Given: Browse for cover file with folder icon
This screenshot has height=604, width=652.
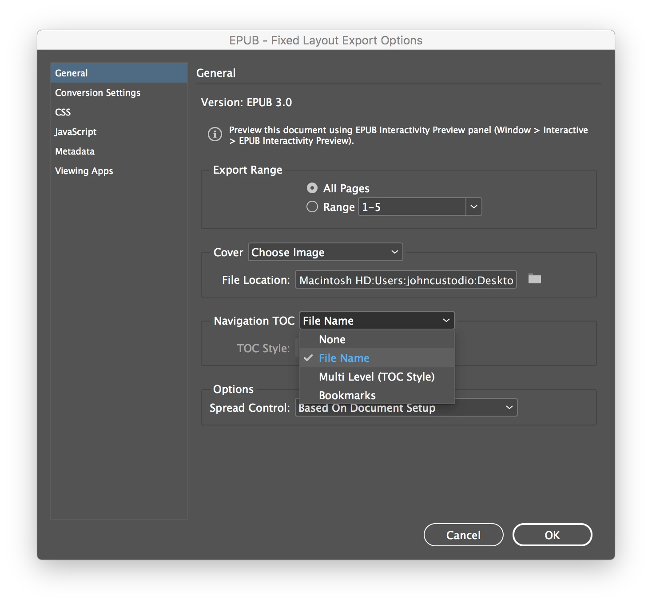Looking at the screenshot, I should (x=534, y=279).
